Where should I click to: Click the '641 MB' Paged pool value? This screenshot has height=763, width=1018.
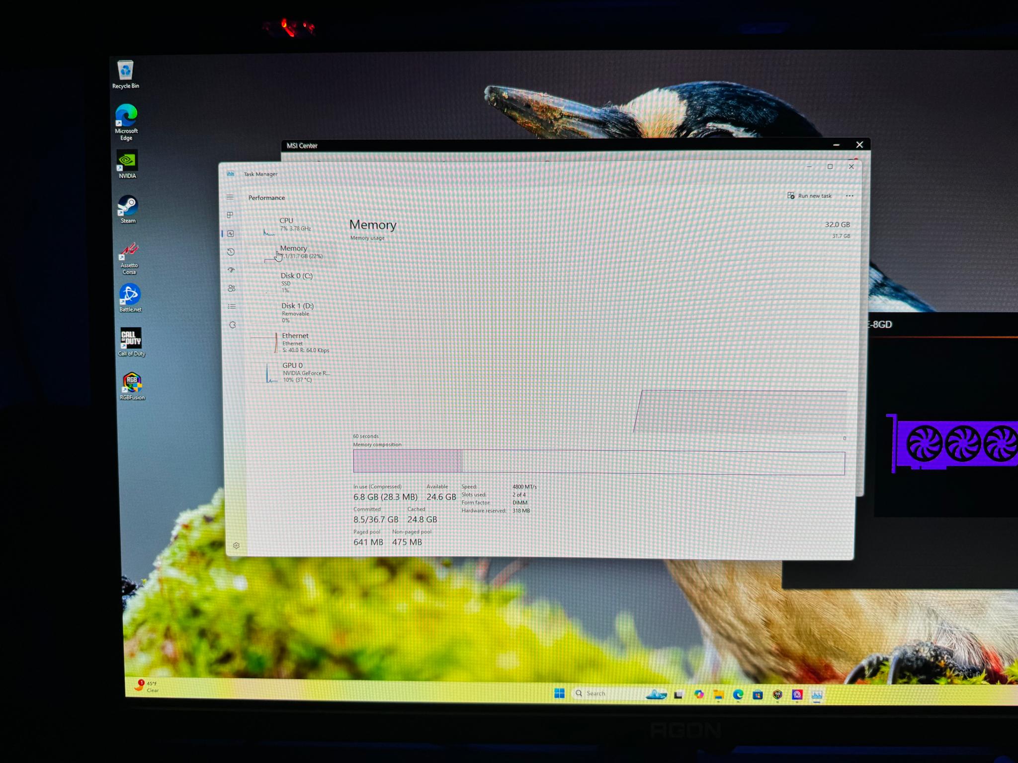368,542
